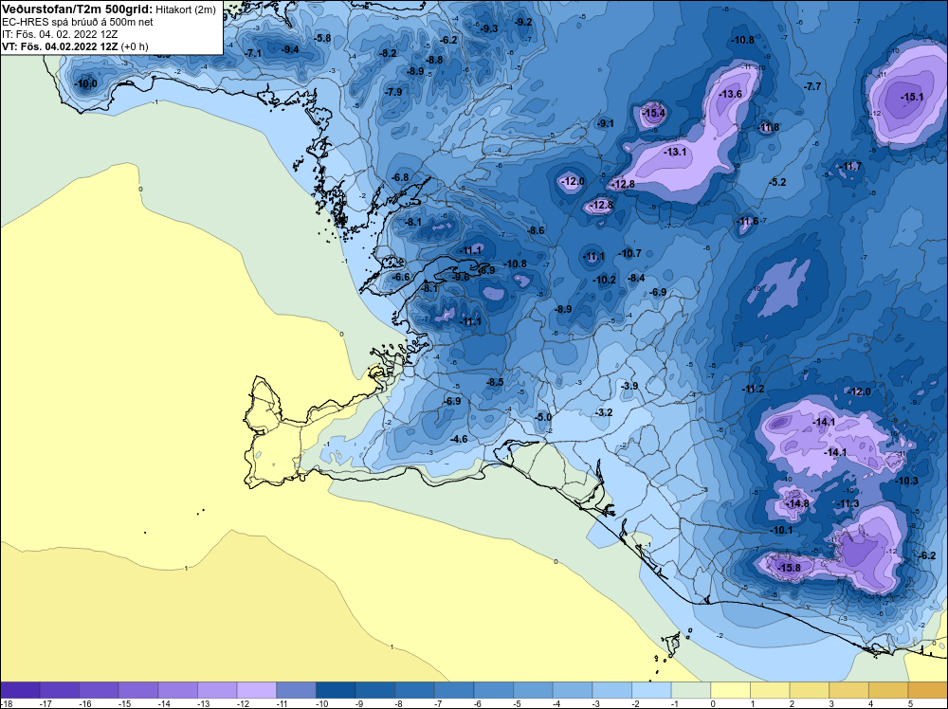Click legend swatch between 0 and 1

pos(730,690)
